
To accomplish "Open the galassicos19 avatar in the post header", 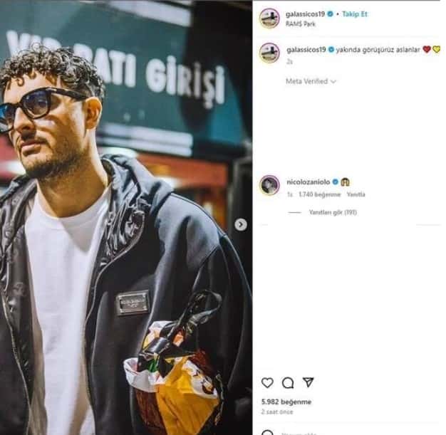I will coord(269,19).
